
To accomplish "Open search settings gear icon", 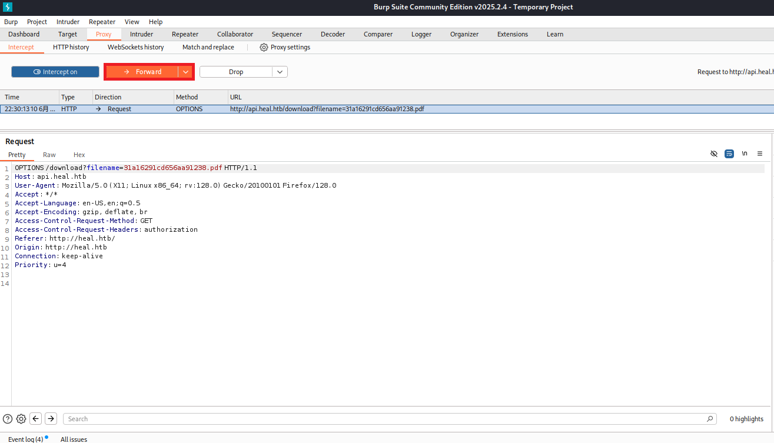I will pos(21,419).
